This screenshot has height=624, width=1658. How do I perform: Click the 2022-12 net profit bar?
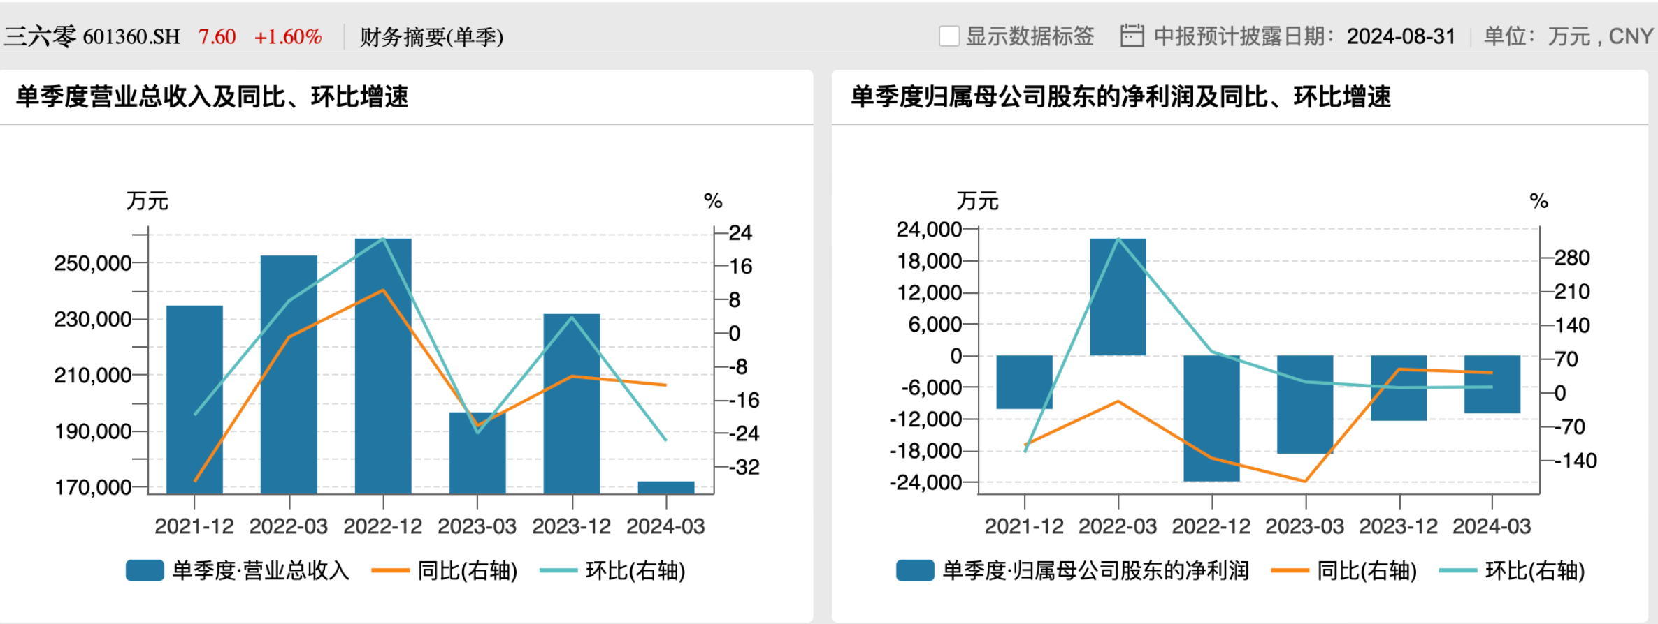pos(1212,418)
